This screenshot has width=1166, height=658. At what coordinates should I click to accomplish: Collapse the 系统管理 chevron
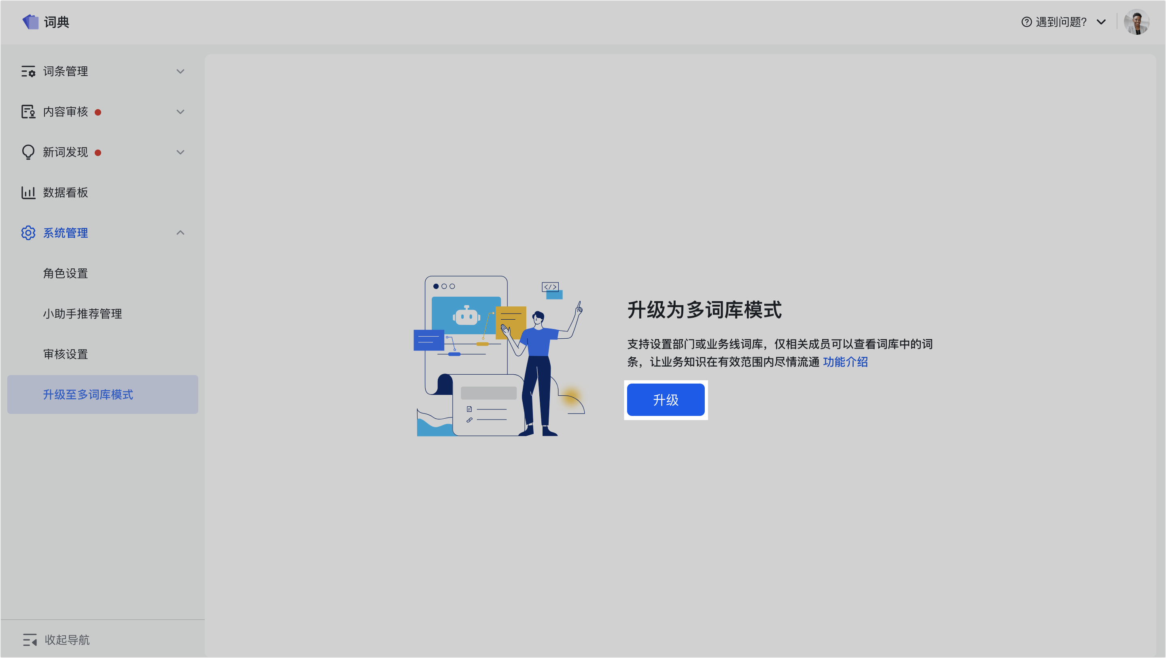(x=180, y=232)
